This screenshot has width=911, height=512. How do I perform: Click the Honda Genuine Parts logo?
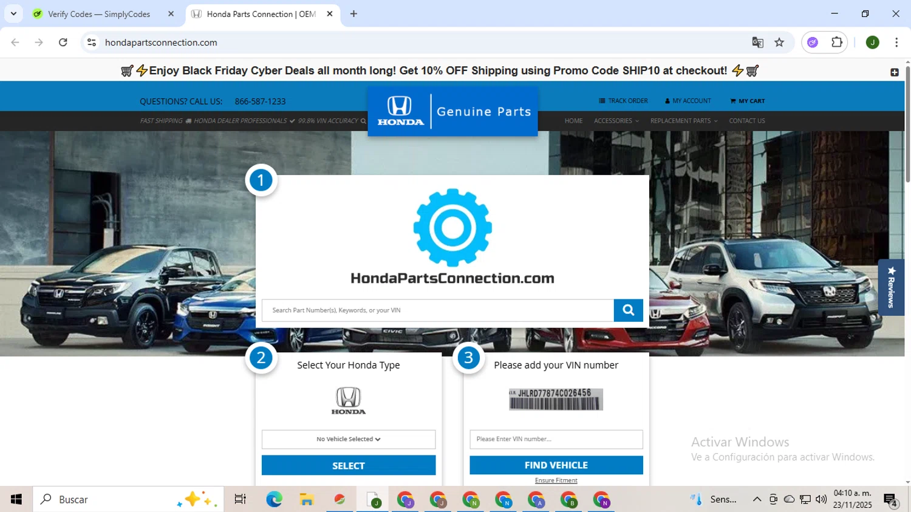[x=452, y=111]
